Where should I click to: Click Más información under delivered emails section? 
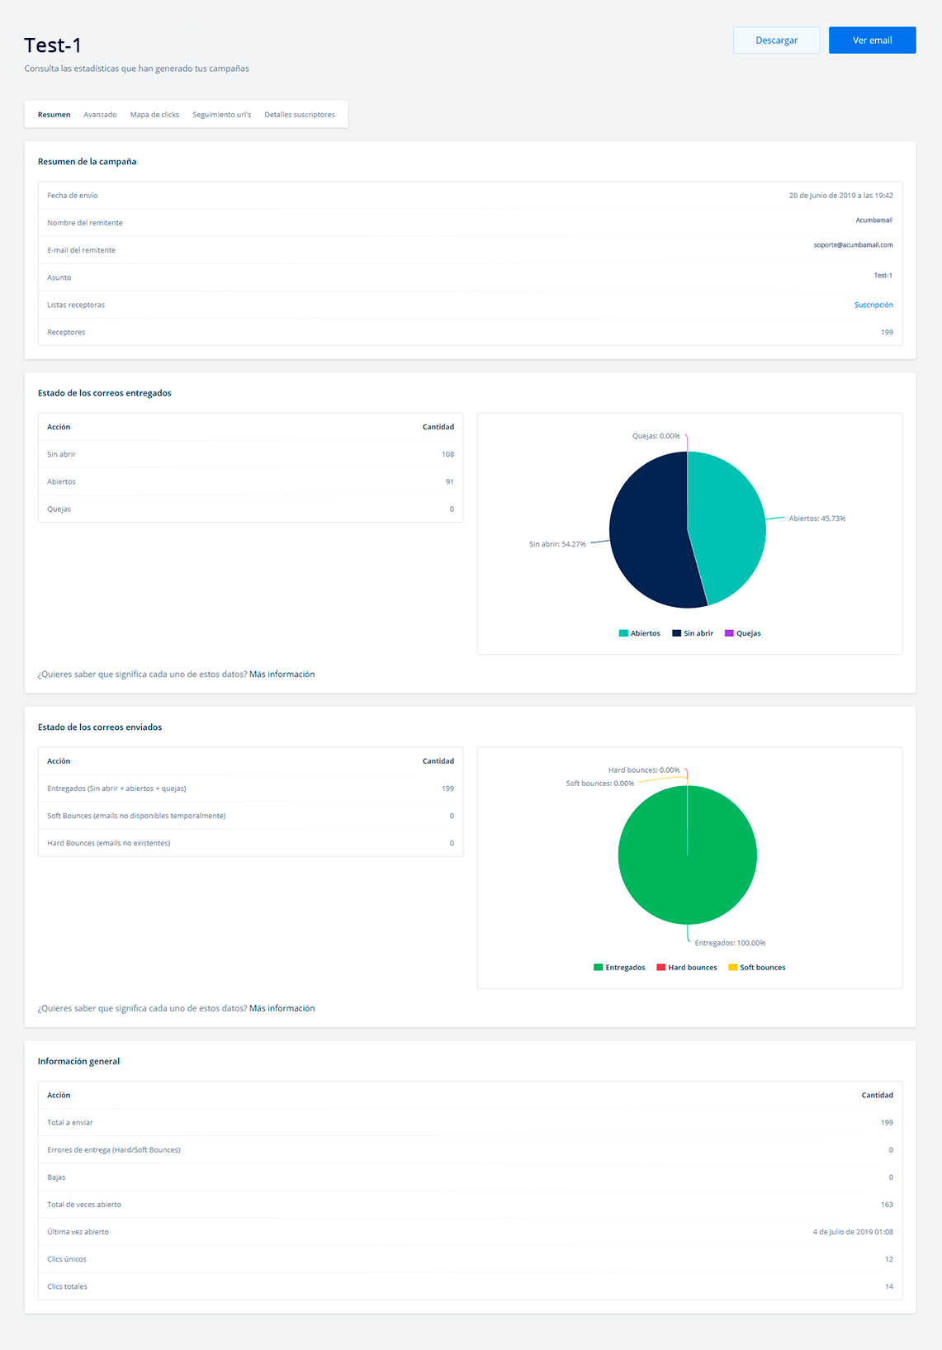(282, 675)
